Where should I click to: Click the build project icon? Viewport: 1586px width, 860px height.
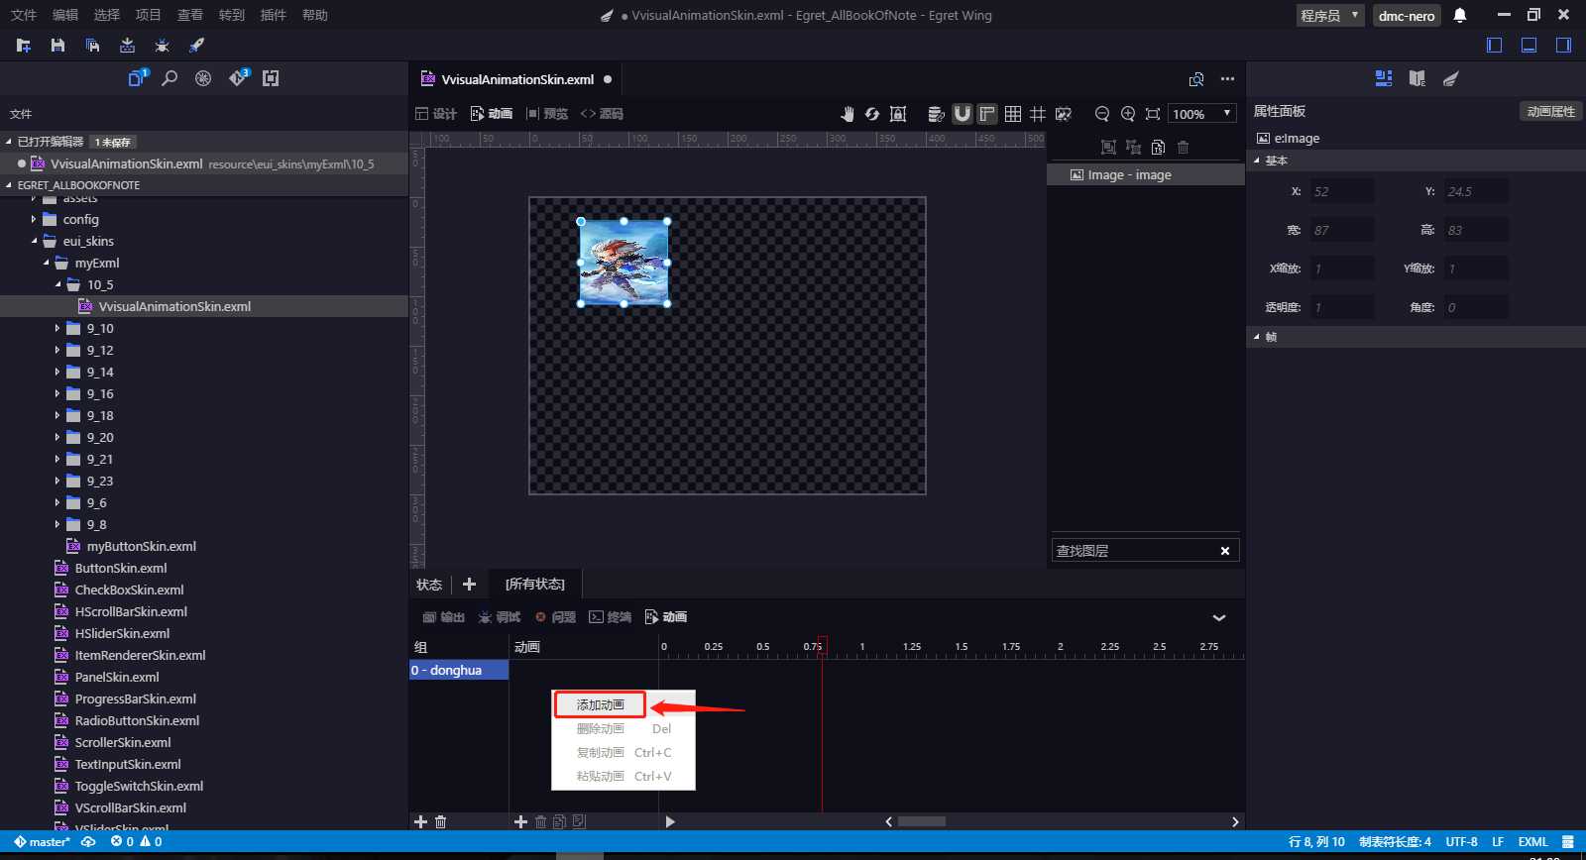click(x=127, y=46)
